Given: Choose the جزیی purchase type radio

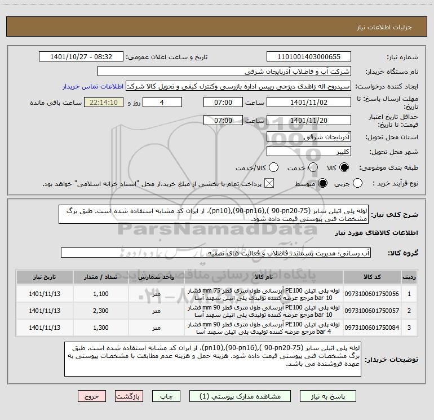Looking at the screenshot, I should (357, 183).
